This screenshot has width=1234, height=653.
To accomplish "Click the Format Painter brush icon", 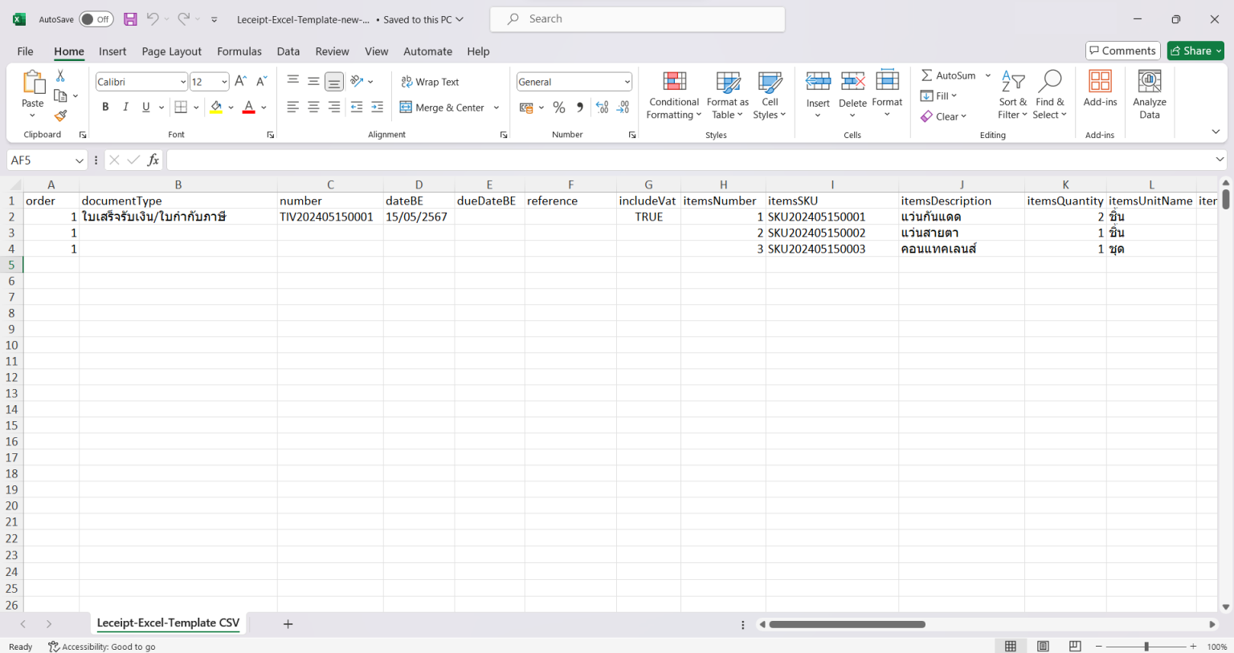I will click(x=60, y=116).
